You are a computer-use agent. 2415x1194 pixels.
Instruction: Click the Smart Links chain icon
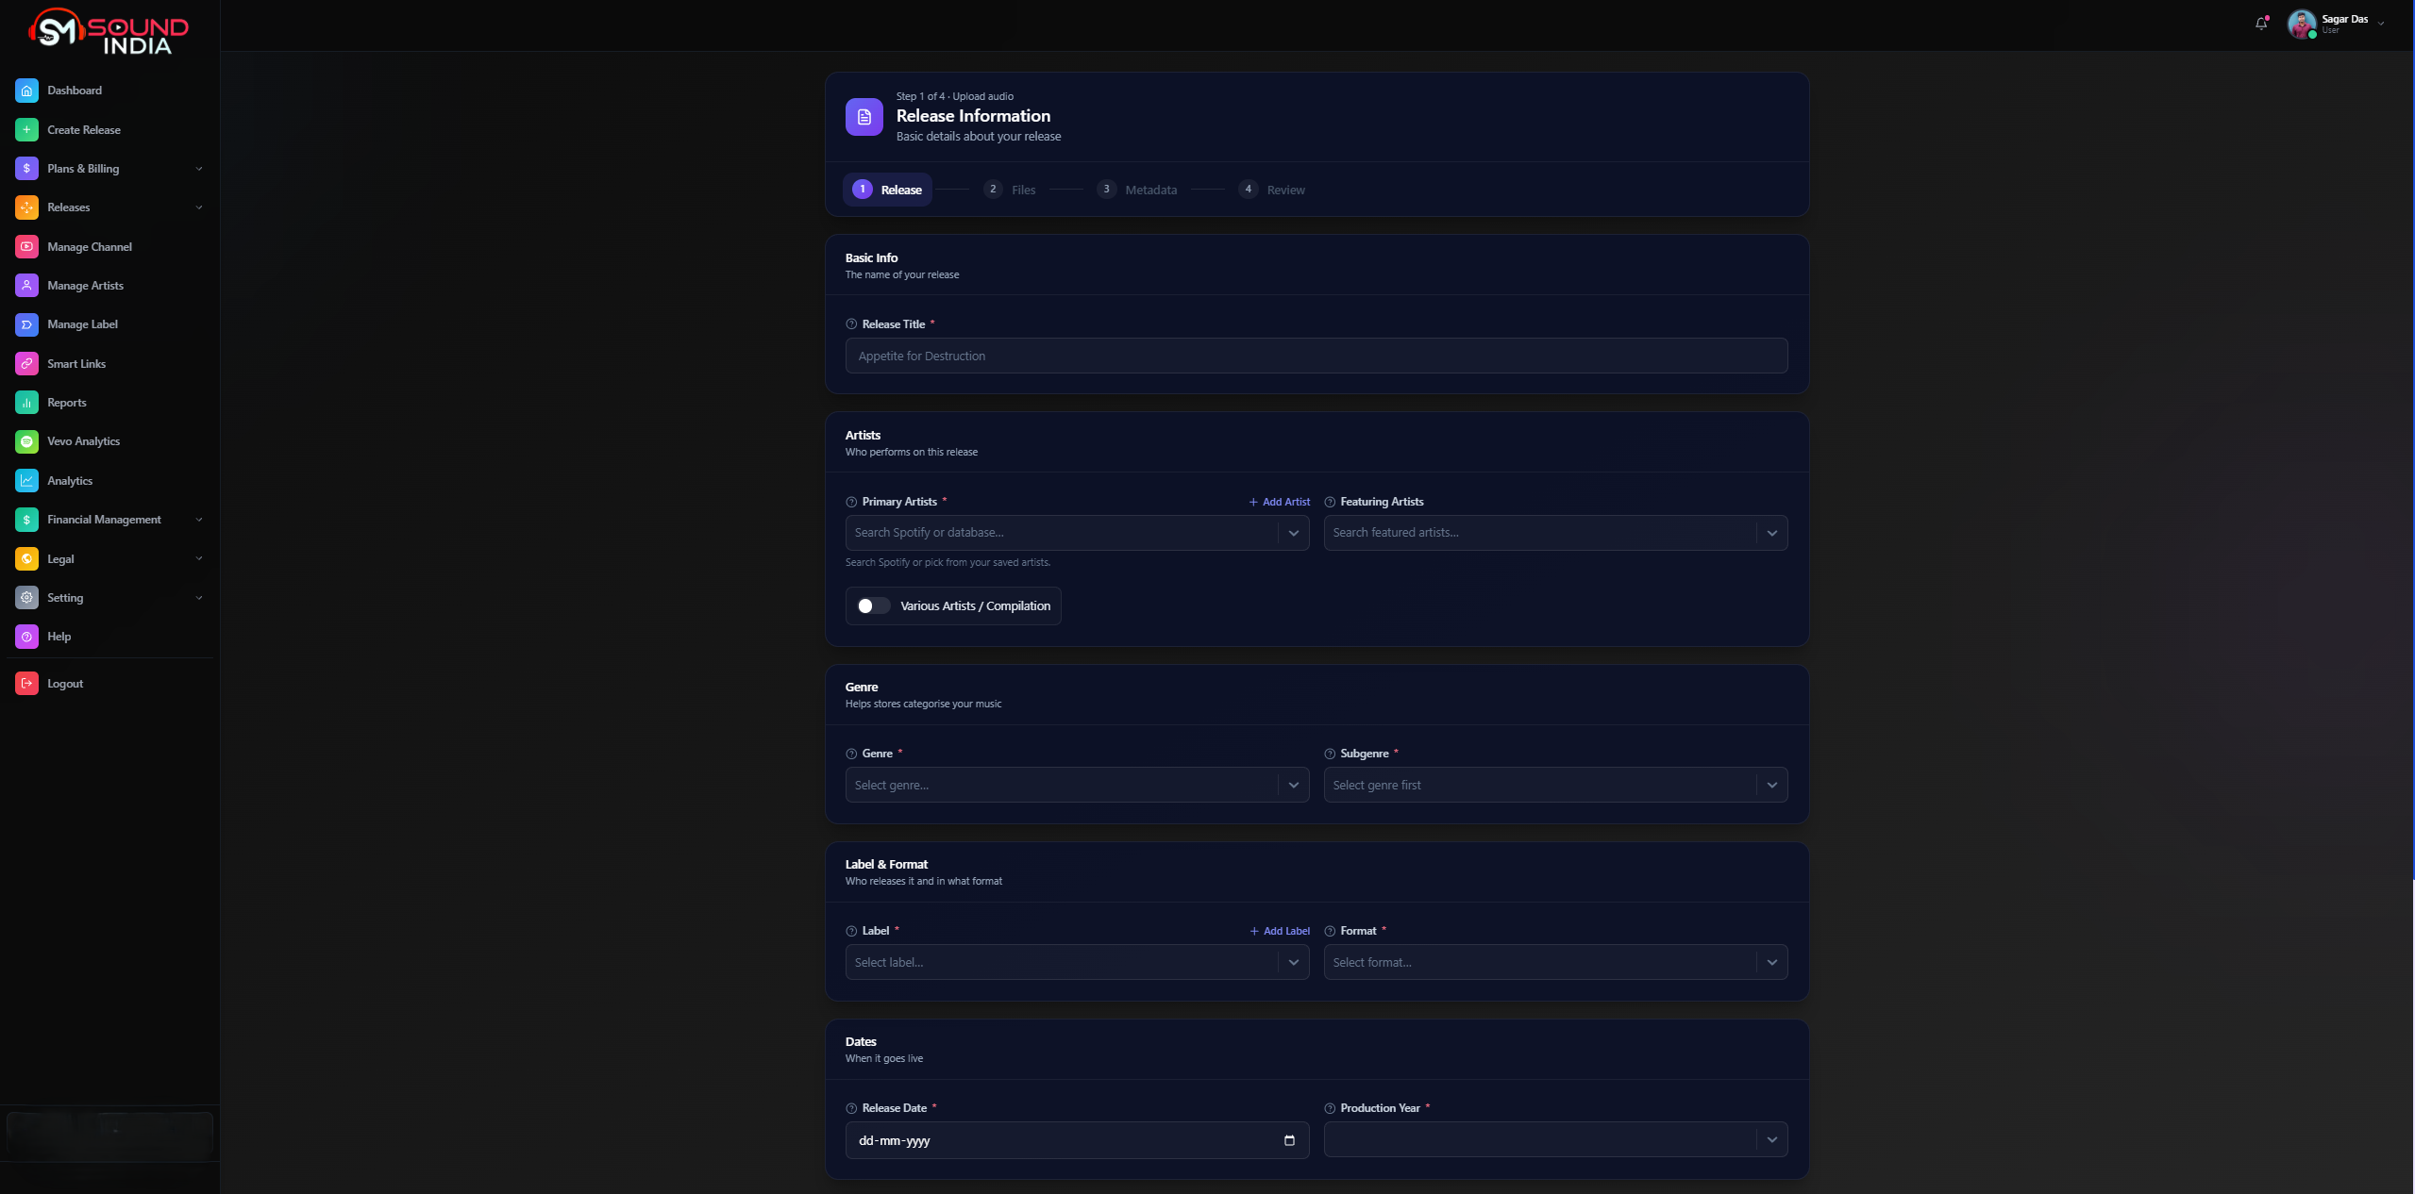[x=26, y=363]
